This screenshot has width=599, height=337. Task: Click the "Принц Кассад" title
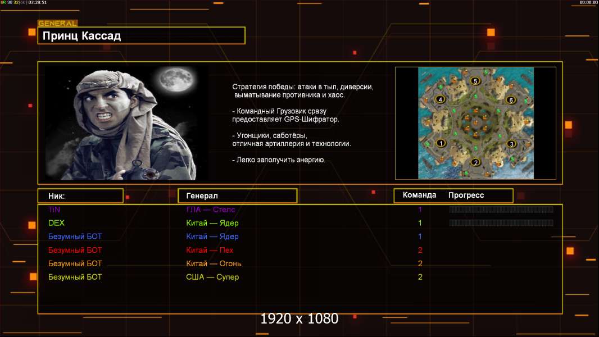81,36
